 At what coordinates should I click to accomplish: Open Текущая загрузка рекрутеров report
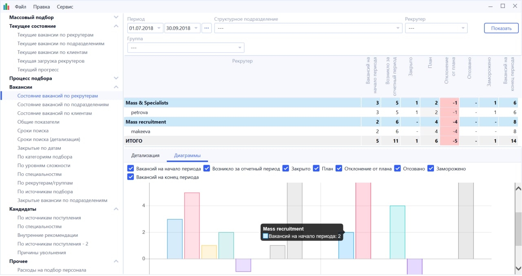pos(51,61)
